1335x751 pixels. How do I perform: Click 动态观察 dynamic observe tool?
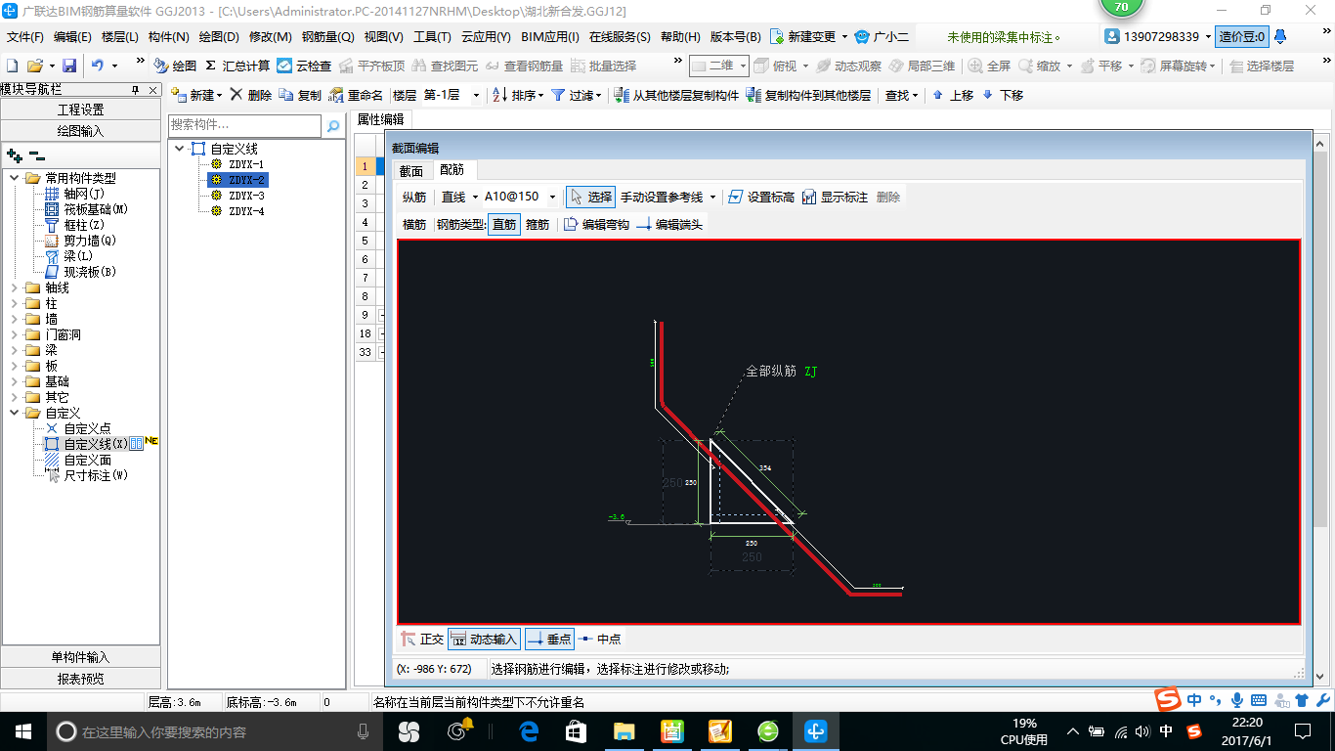tap(848, 66)
